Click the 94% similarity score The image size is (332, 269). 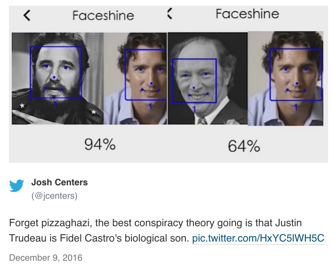click(x=100, y=145)
